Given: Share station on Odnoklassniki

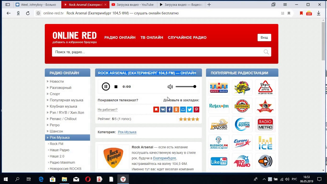Looking at the screenshot, I should [x=176, y=110].
